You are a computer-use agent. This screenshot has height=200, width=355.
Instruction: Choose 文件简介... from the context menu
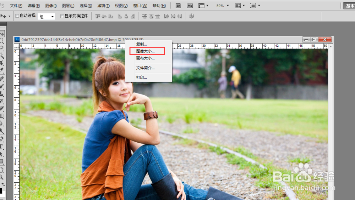click(148, 68)
